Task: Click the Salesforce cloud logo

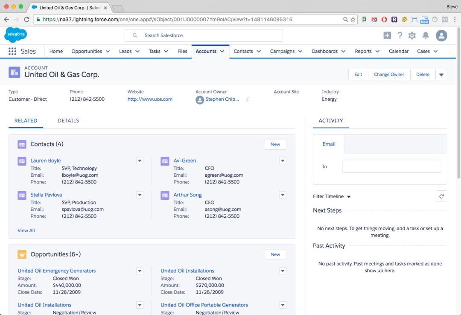Action: 16,35
